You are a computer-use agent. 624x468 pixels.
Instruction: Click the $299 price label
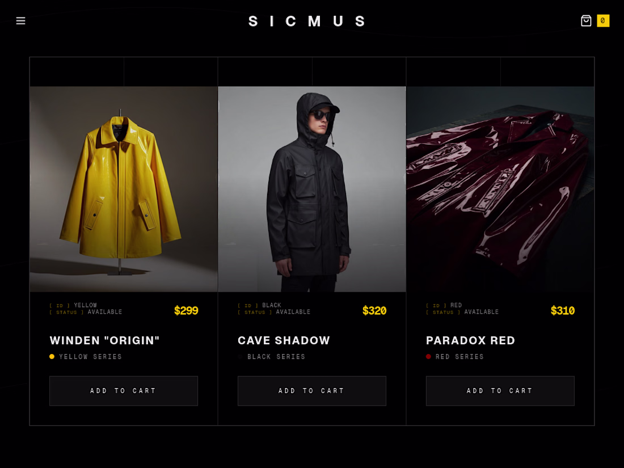186,310
